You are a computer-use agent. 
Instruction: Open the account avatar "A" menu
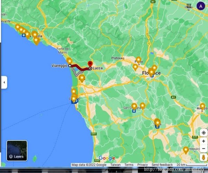201,6
